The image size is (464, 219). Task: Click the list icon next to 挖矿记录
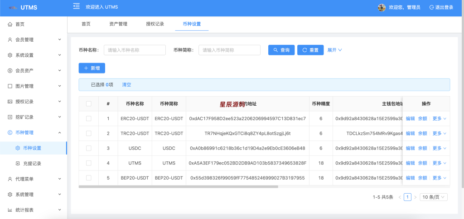(x=10, y=117)
